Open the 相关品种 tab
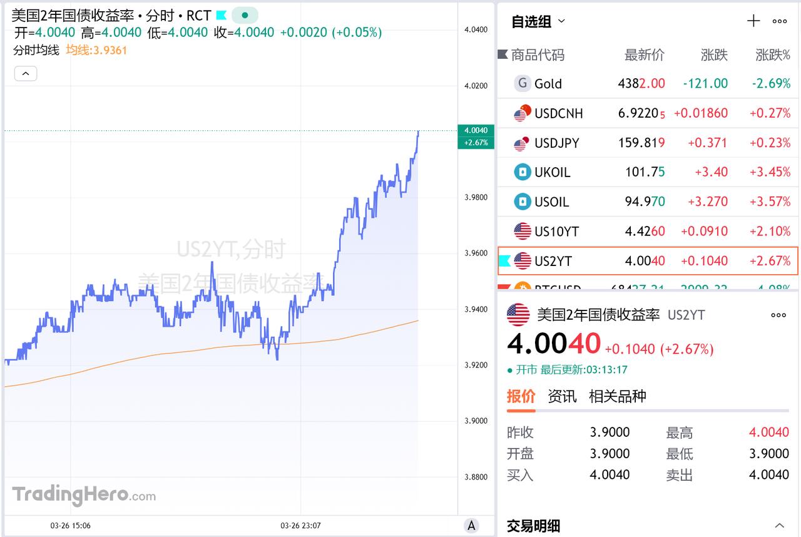 618,396
